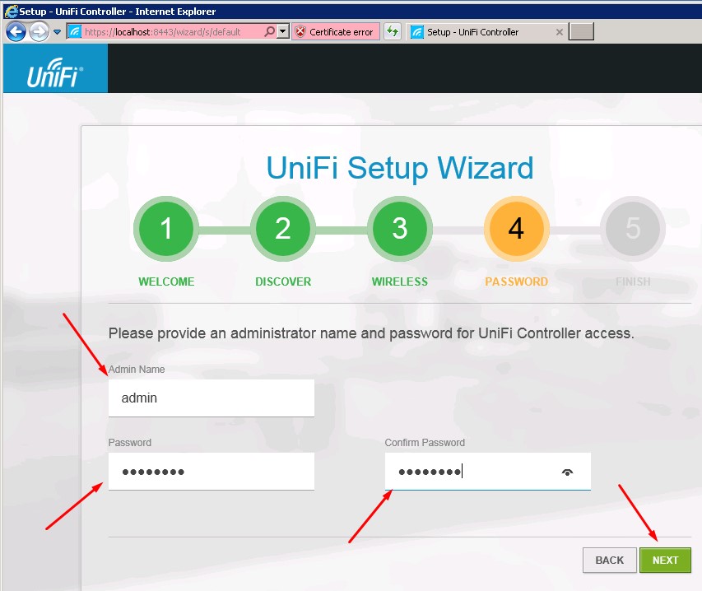This screenshot has width=702, height=591.
Task: Close the Setup - UniFi Controller tab
Action: coord(559,32)
